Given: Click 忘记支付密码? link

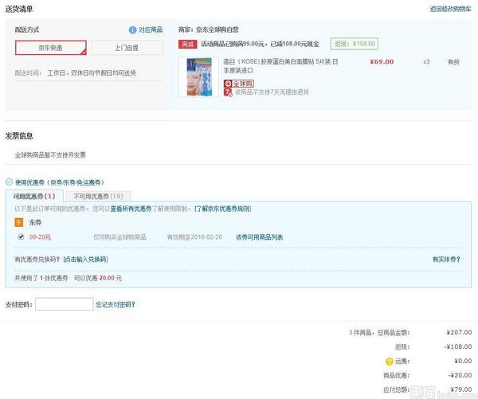Looking at the screenshot, I should pos(116,304).
